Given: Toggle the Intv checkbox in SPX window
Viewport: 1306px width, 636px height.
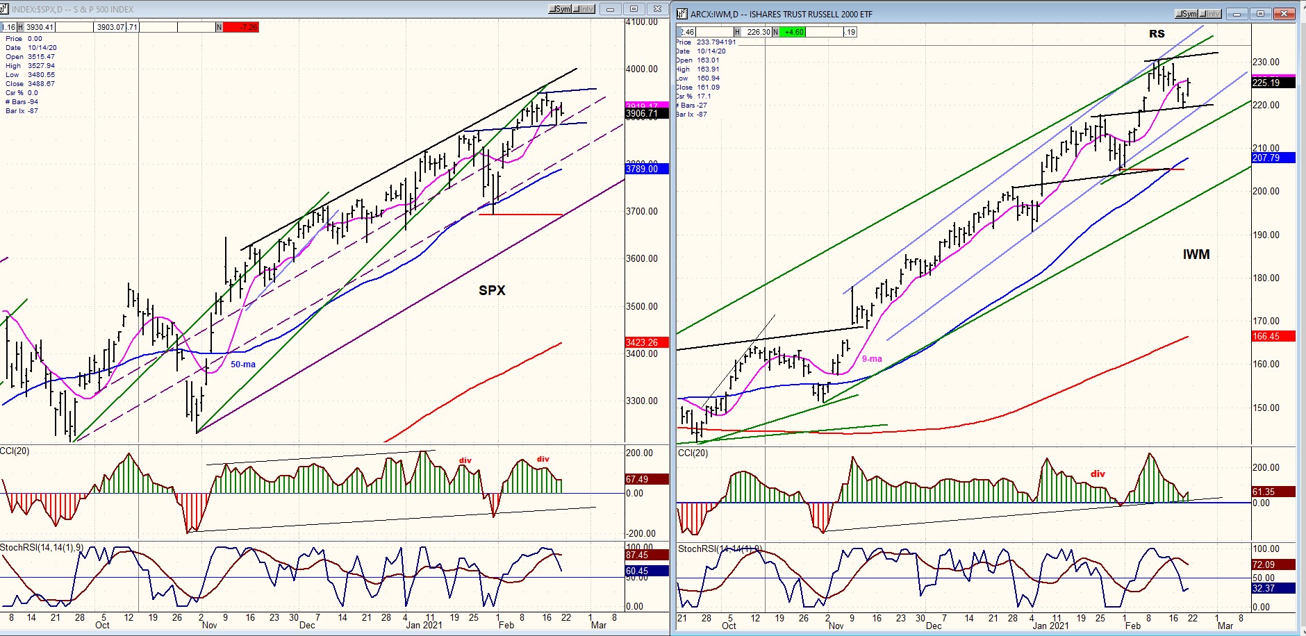Looking at the screenshot, I should [577, 10].
